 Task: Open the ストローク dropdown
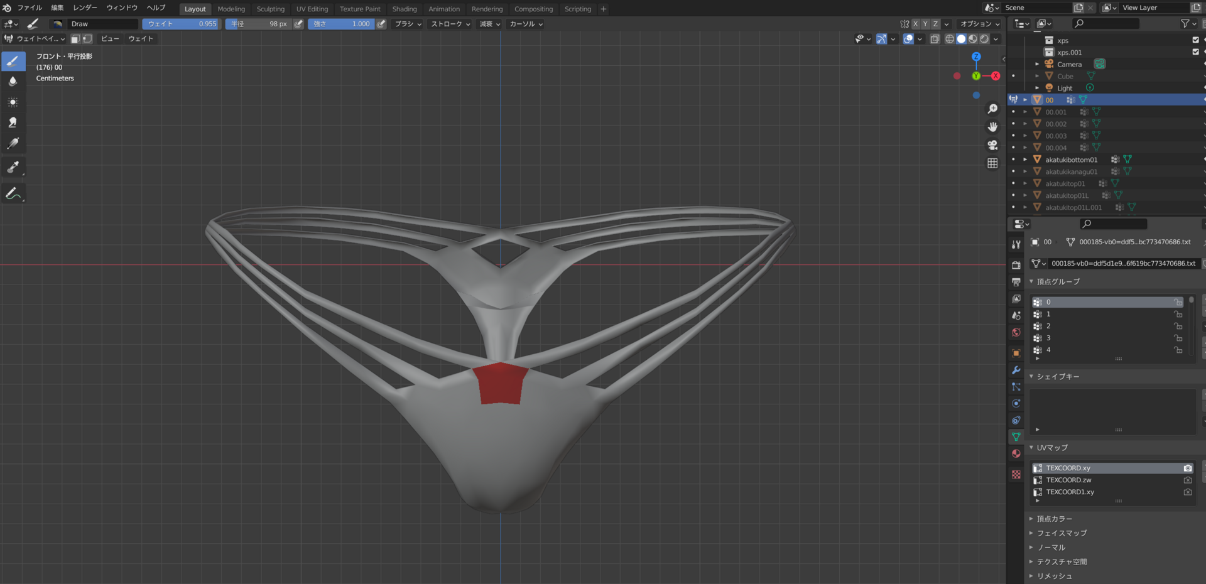tap(450, 24)
